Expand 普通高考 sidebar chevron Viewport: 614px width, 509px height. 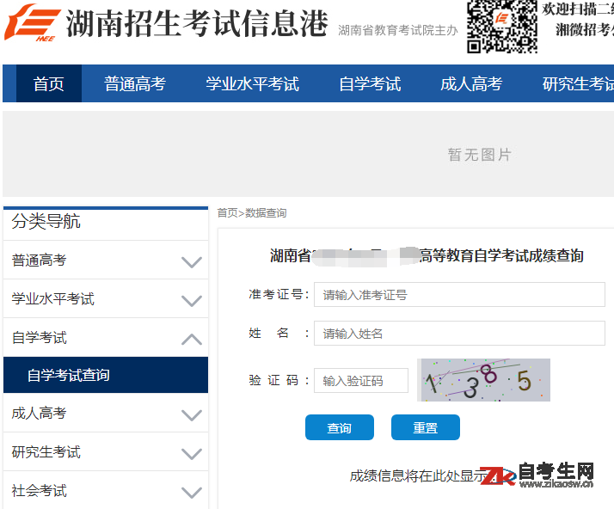point(192,261)
